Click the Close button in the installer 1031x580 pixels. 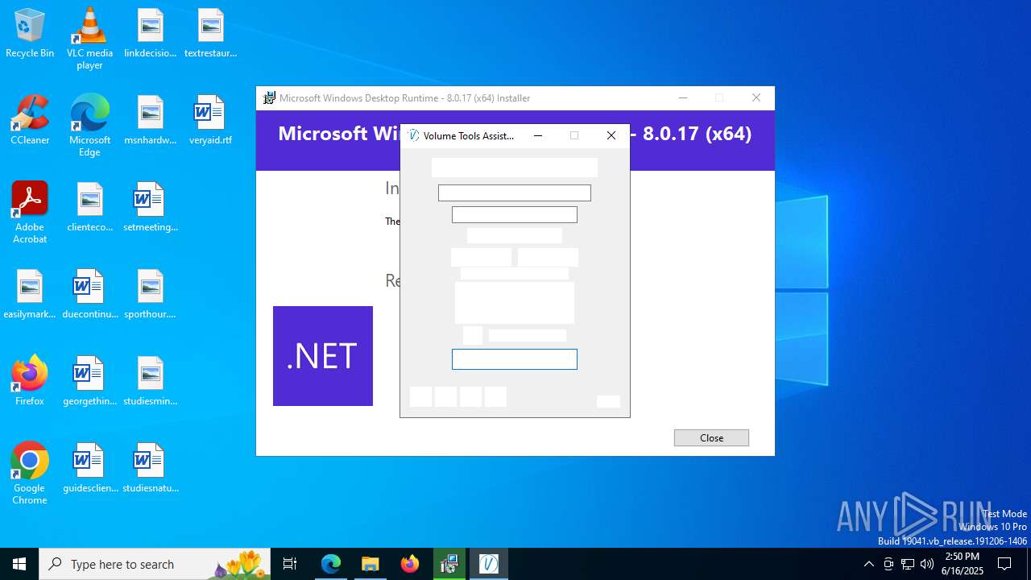(711, 437)
